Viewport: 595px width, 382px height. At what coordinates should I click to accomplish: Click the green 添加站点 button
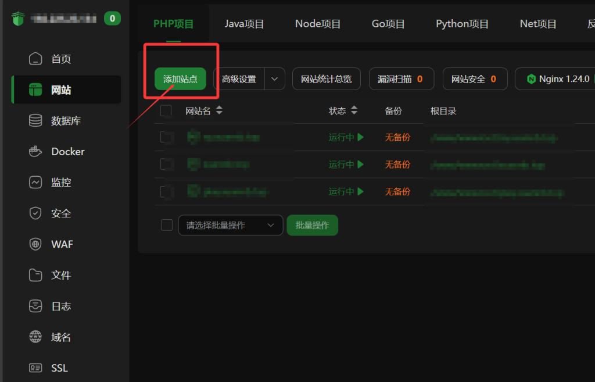180,79
